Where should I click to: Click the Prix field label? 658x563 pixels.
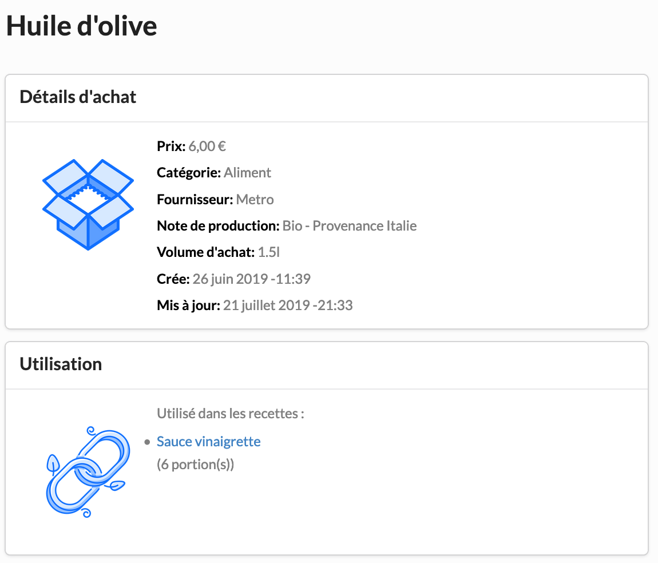click(171, 146)
